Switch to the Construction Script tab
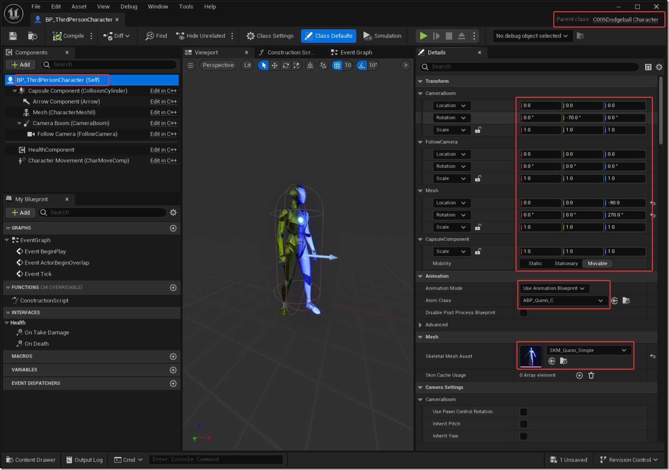Screen dimensions: 669x470 [x=290, y=52]
